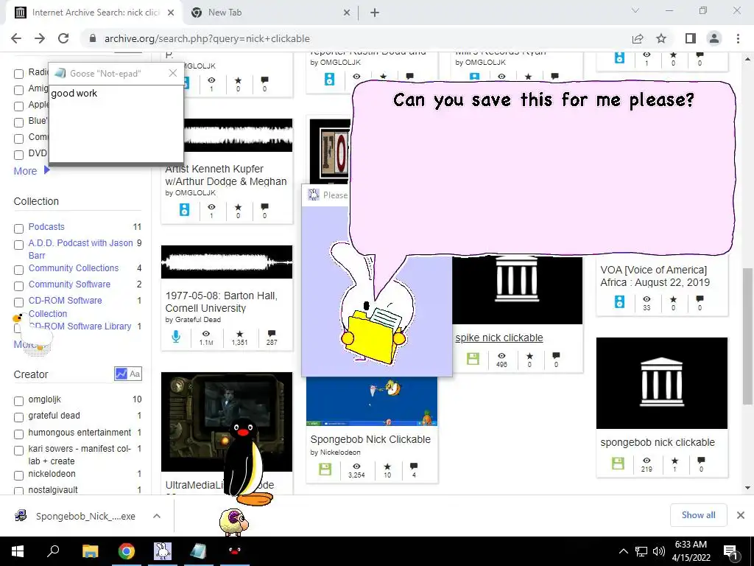754x566 pixels.
Task: Click the 10 favorites star on Spongebob card
Action: (387, 467)
